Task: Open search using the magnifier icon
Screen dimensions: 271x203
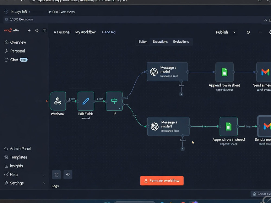Action: point(37,31)
